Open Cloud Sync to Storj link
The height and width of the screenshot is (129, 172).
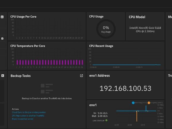point(29,112)
